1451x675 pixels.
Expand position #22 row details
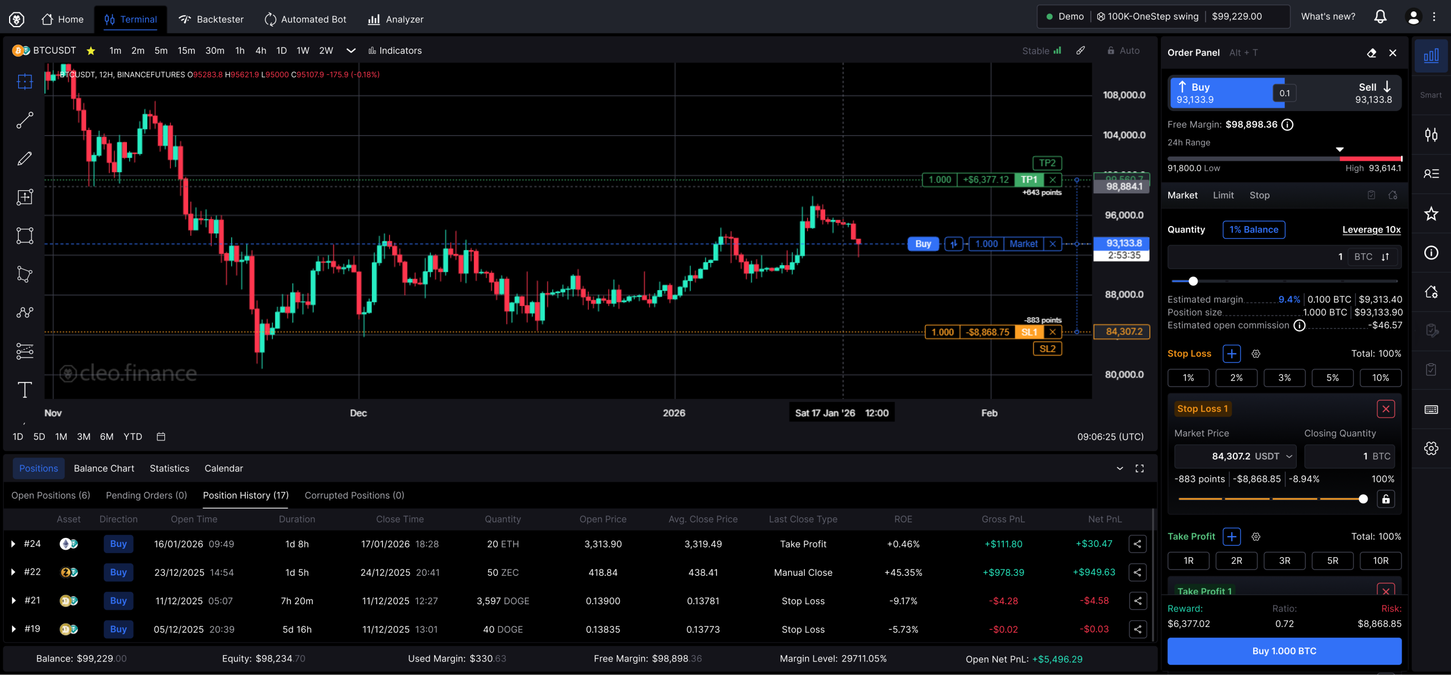pyautogui.click(x=13, y=572)
